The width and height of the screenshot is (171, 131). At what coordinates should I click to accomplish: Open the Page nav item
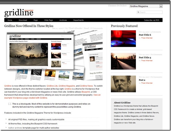(x=36, y=20)
